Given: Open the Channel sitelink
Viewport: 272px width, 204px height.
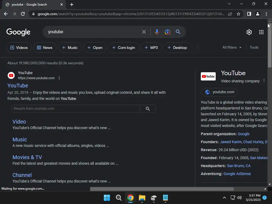Looking at the screenshot, I should [x=22, y=175].
